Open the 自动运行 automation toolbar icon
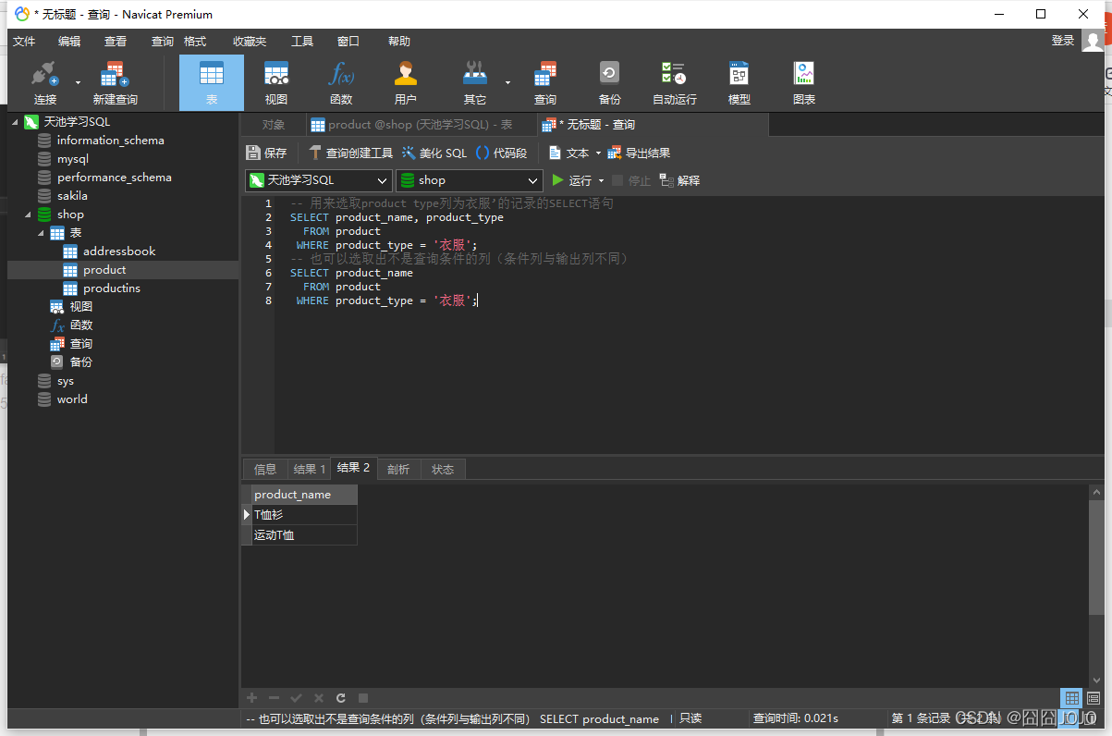The height and width of the screenshot is (736, 1112). [x=674, y=83]
